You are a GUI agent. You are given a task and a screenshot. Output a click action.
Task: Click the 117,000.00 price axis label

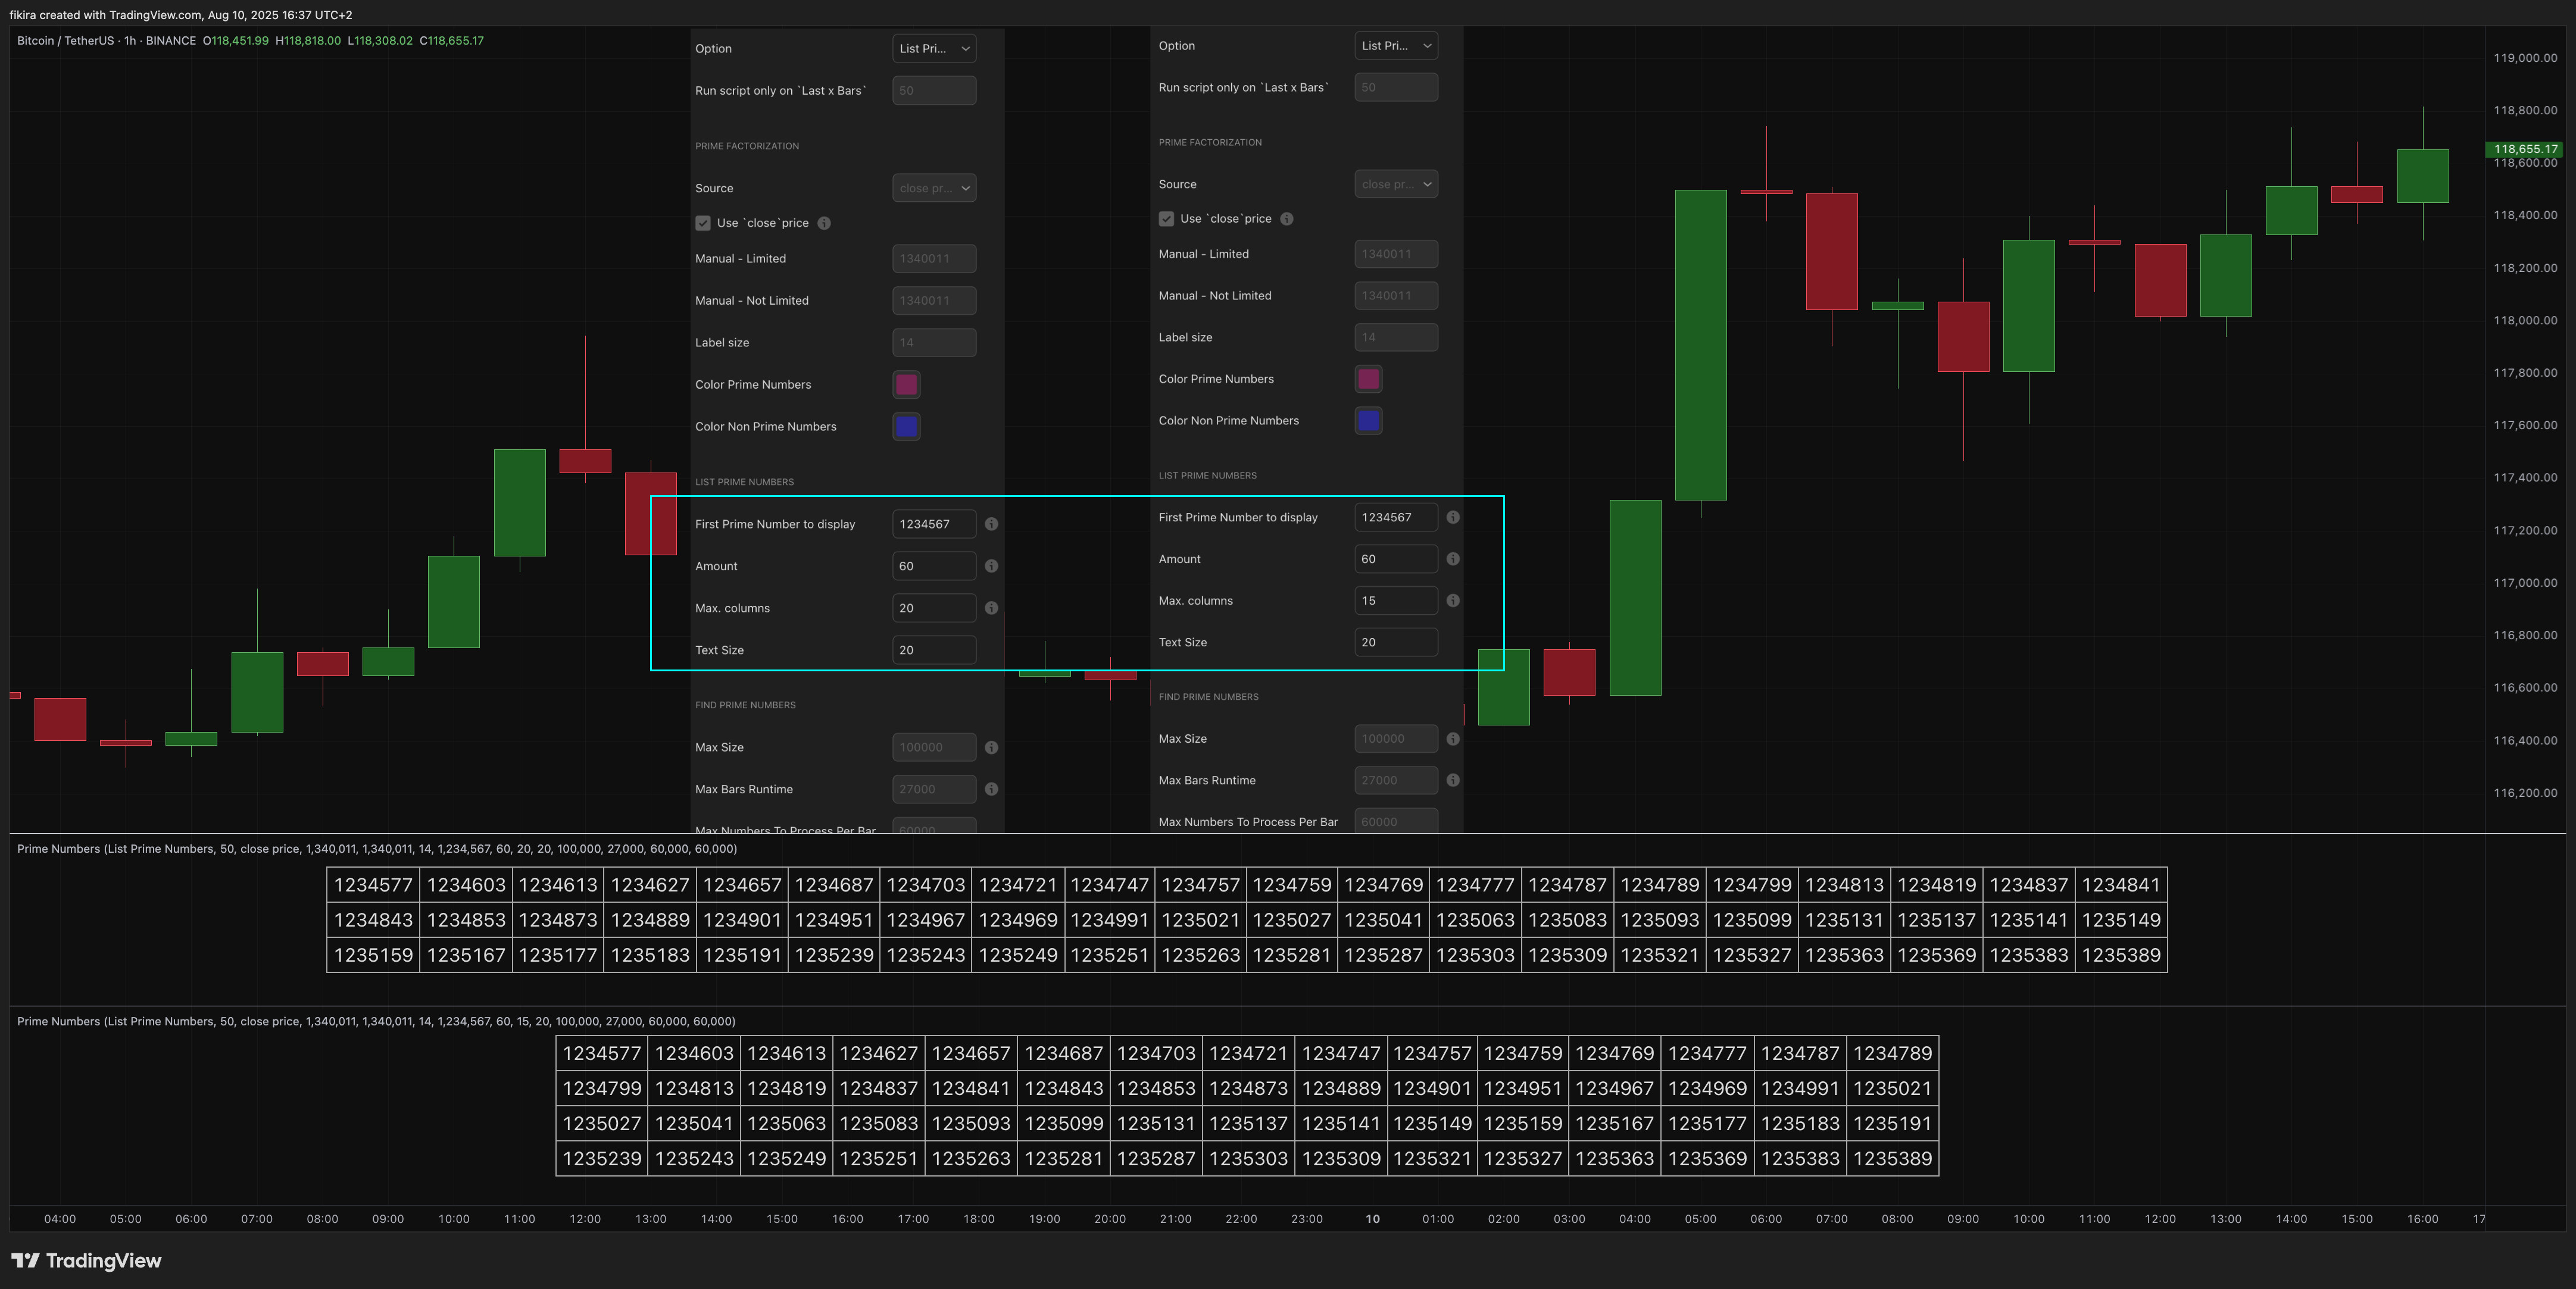pyautogui.click(x=2525, y=583)
